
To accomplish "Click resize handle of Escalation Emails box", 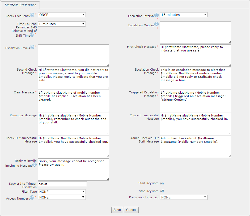I will [108, 65].
